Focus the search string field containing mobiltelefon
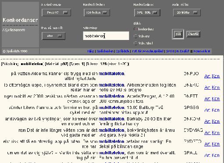 point(106,36)
